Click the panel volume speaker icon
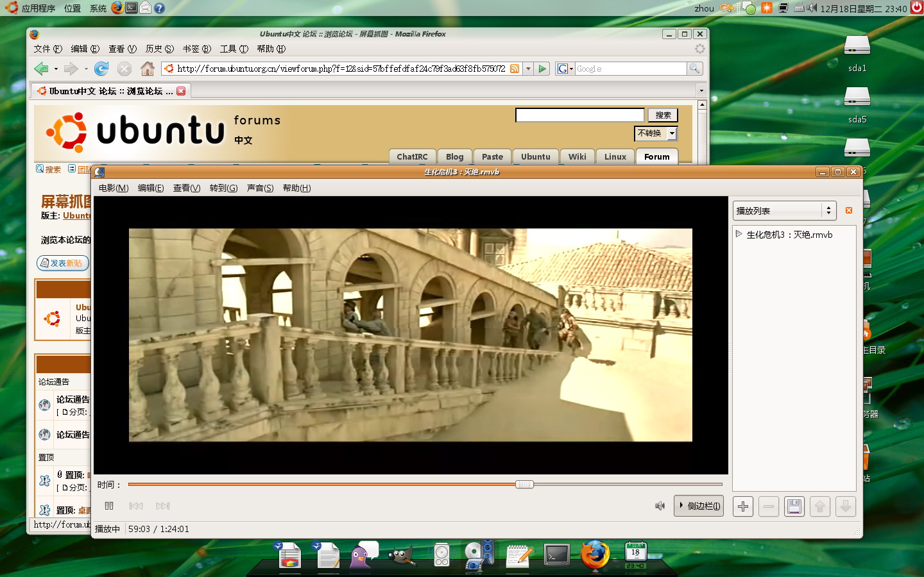Screen dimensions: 924x577 click(812, 8)
